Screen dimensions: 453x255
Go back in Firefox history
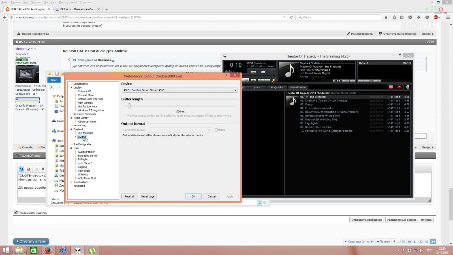[5, 17]
